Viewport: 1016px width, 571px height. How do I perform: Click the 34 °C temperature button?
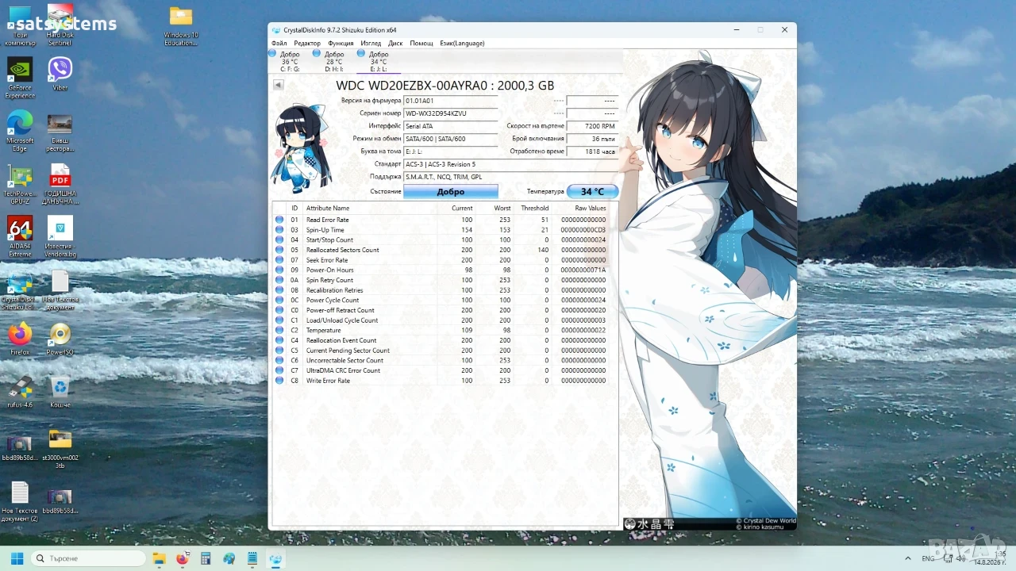point(592,192)
